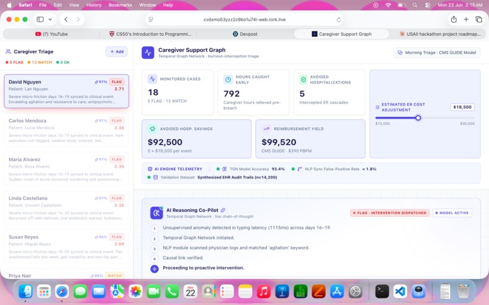The height and width of the screenshot is (305, 489).
Task: Open Spotlight search in menu bar
Action: click(415, 5)
